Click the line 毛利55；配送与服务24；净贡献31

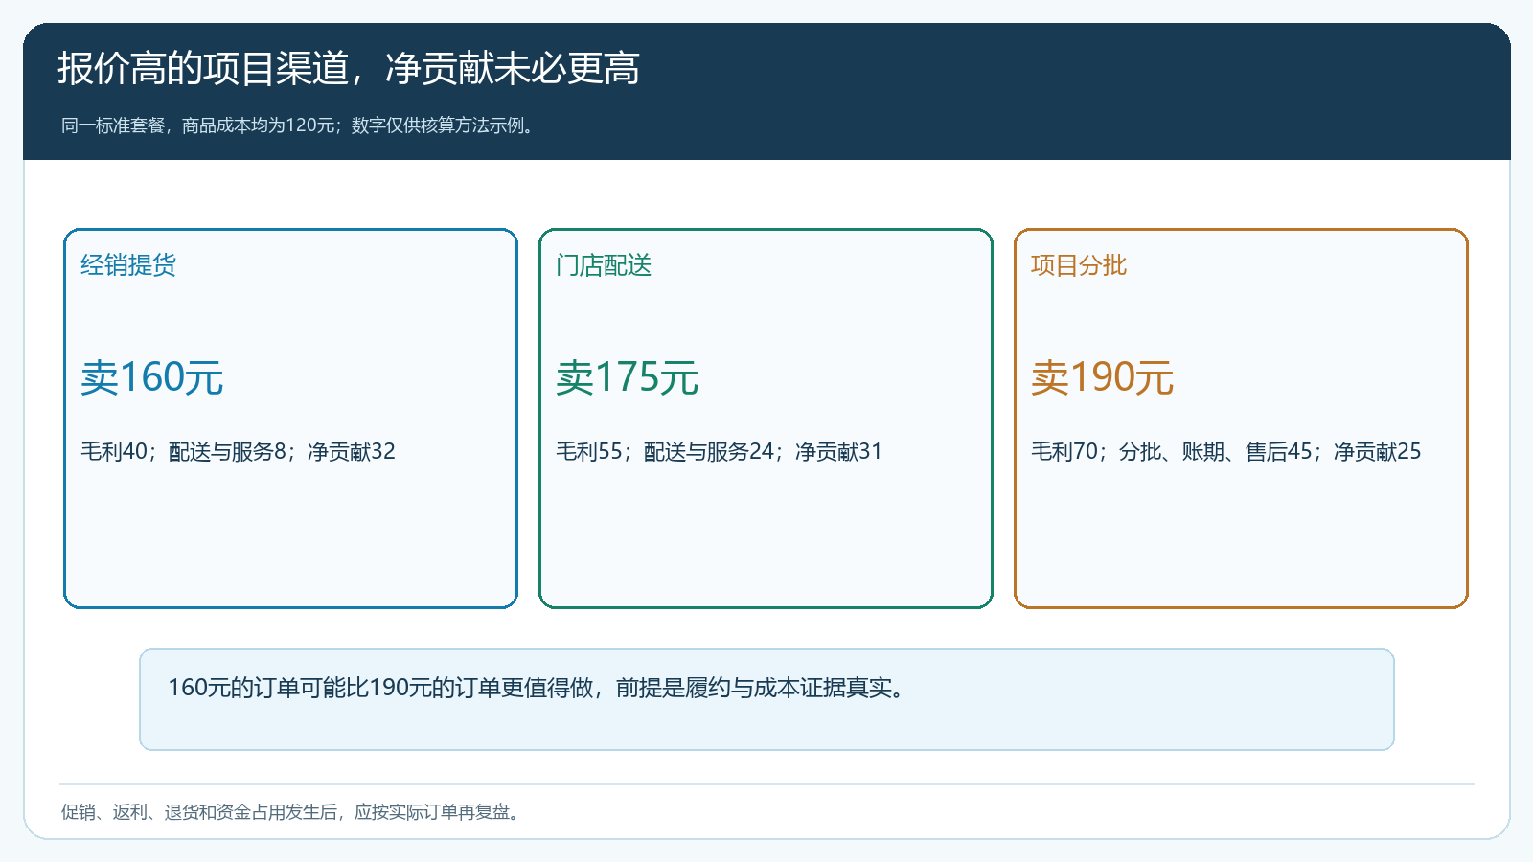pyautogui.click(x=719, y=451)
